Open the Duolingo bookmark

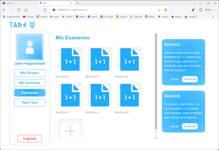122,17
